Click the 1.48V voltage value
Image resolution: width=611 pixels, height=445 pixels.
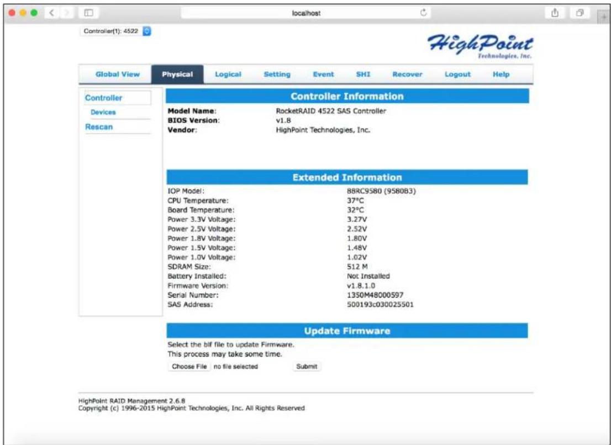[357, 247]
